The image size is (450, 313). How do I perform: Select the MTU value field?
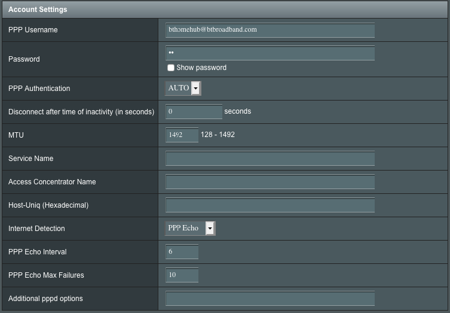tap(182, 135)
